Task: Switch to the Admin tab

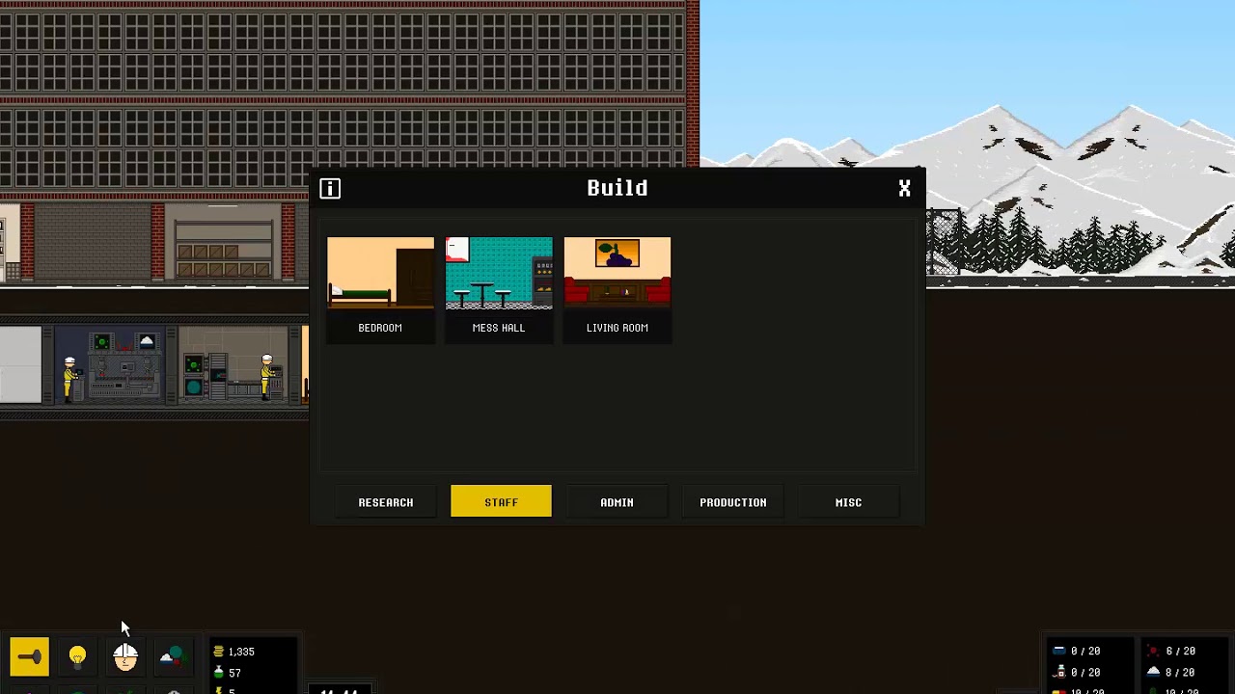Action: tap(617, 502)
